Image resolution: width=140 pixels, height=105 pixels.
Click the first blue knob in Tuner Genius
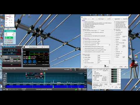click(x=25, y=62)
